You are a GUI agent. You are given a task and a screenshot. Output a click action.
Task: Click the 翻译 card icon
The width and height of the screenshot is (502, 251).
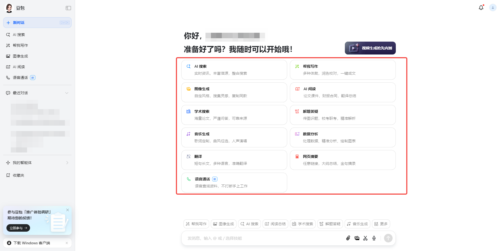click(x=189, y=157)
